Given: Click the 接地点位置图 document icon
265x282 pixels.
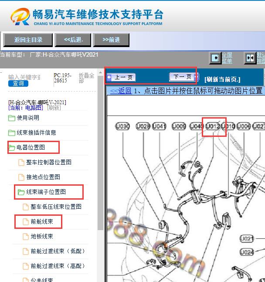Looking at the screenshot, I should 21,177.
